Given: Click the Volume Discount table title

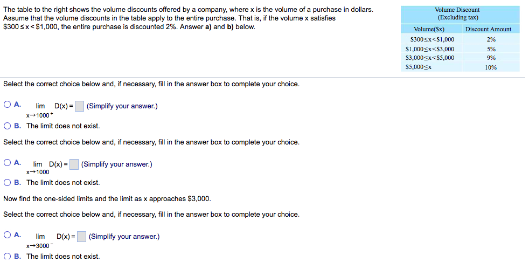Looking at the screenshot, I should [x=458, y=13].
